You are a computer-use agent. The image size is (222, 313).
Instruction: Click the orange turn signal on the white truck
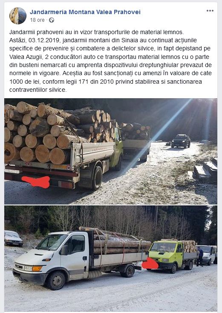37,269
